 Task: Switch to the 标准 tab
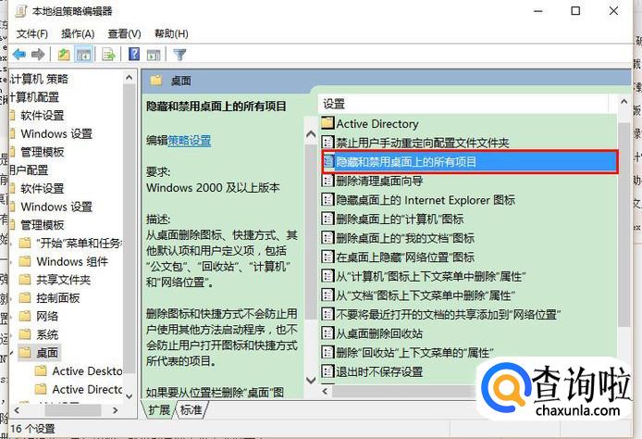191,409
